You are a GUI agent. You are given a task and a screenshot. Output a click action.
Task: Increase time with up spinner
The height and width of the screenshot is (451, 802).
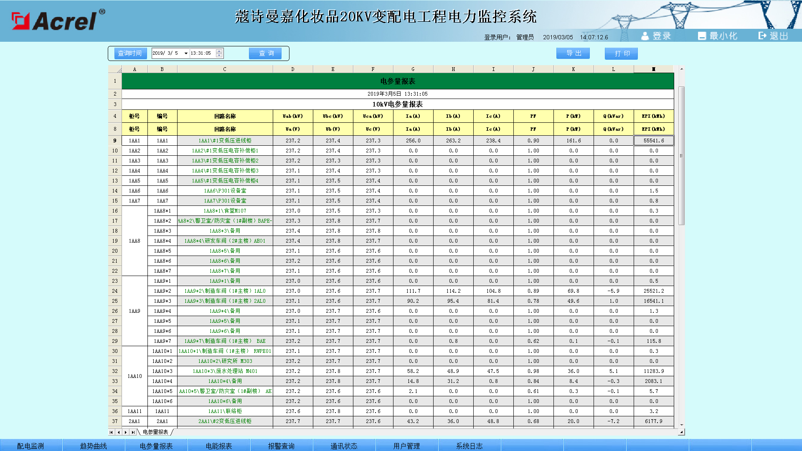pos(219,51)
